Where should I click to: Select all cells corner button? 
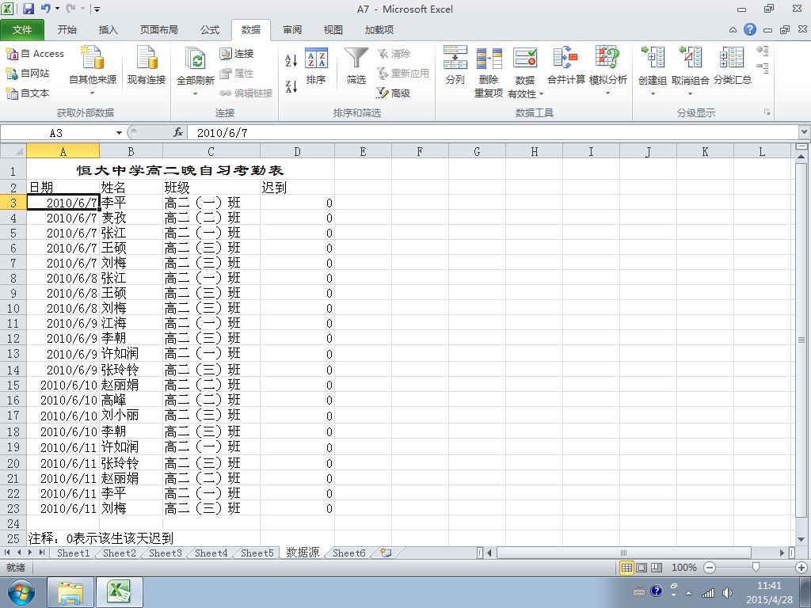(x=13, y=151)
